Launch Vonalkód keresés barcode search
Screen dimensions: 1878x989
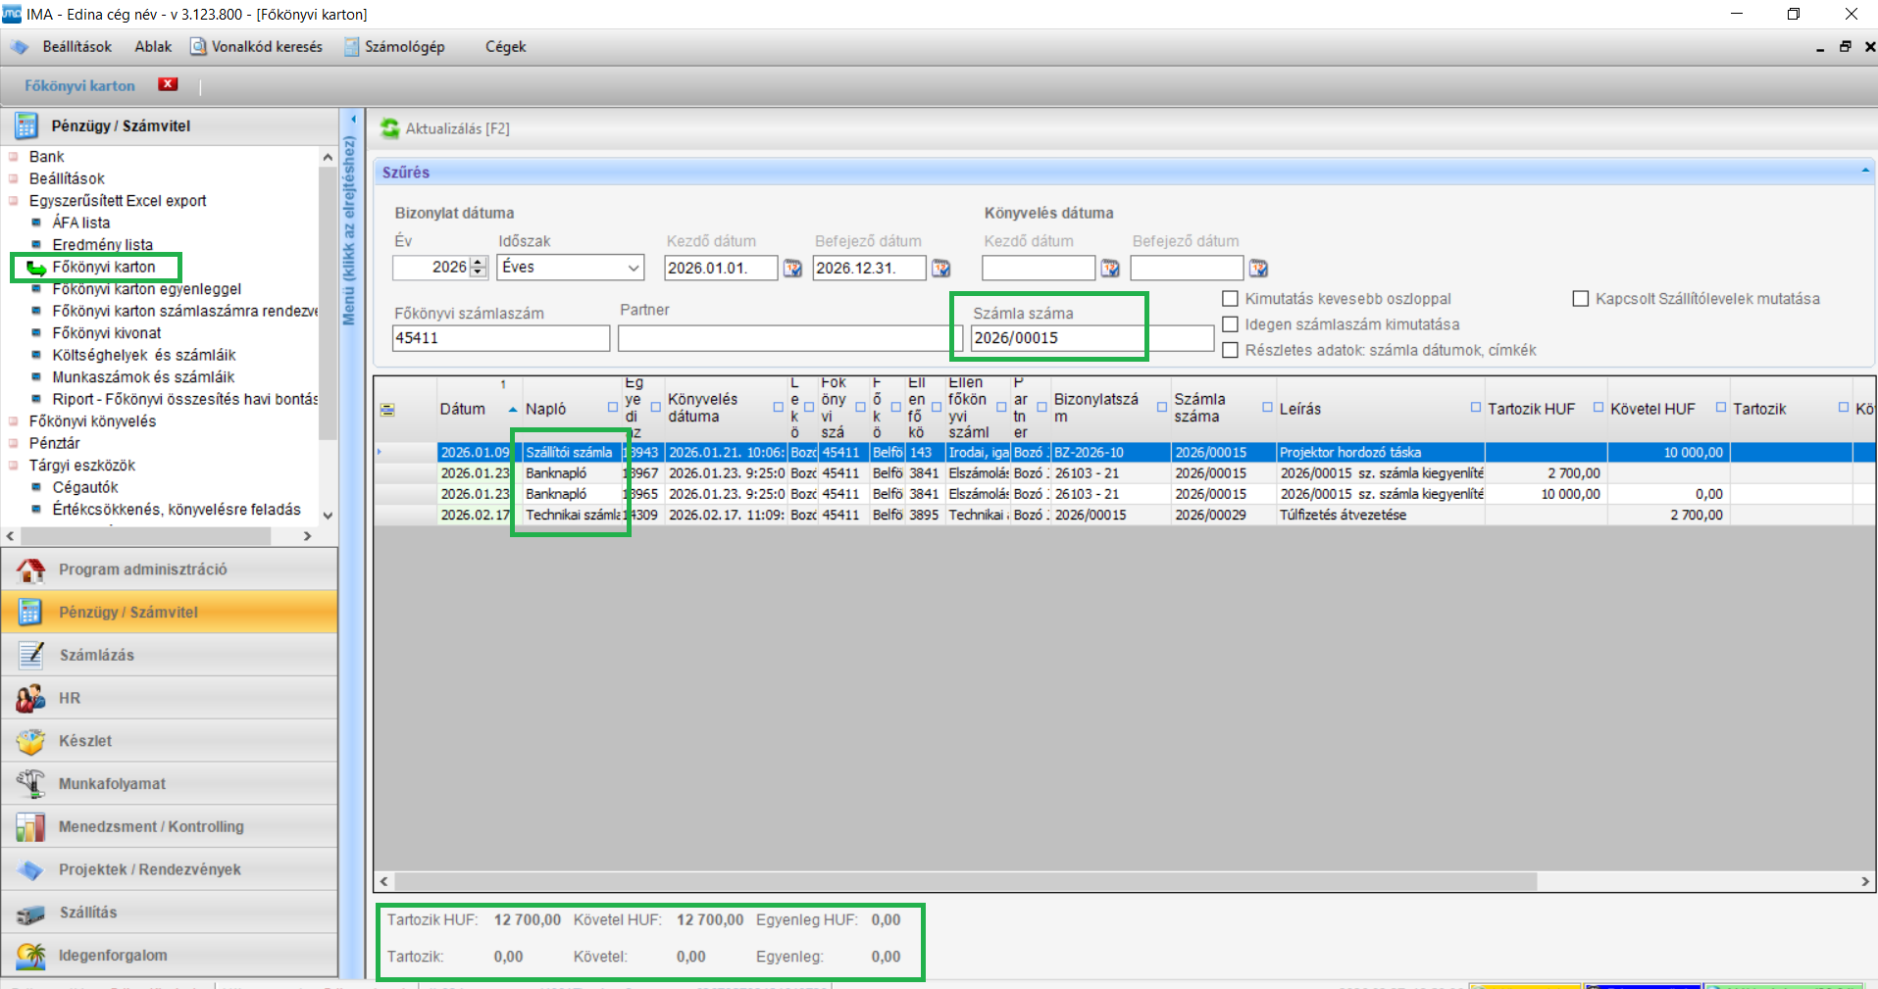[256, 47]
